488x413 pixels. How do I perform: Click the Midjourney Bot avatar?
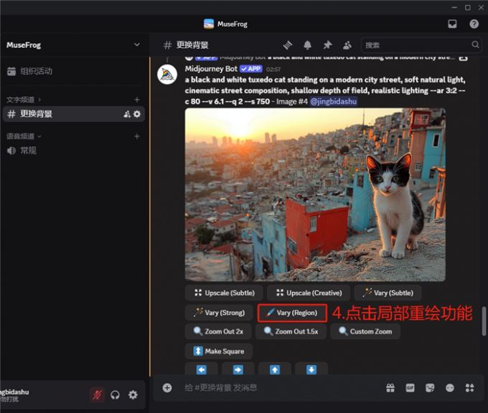coord(167,75)
